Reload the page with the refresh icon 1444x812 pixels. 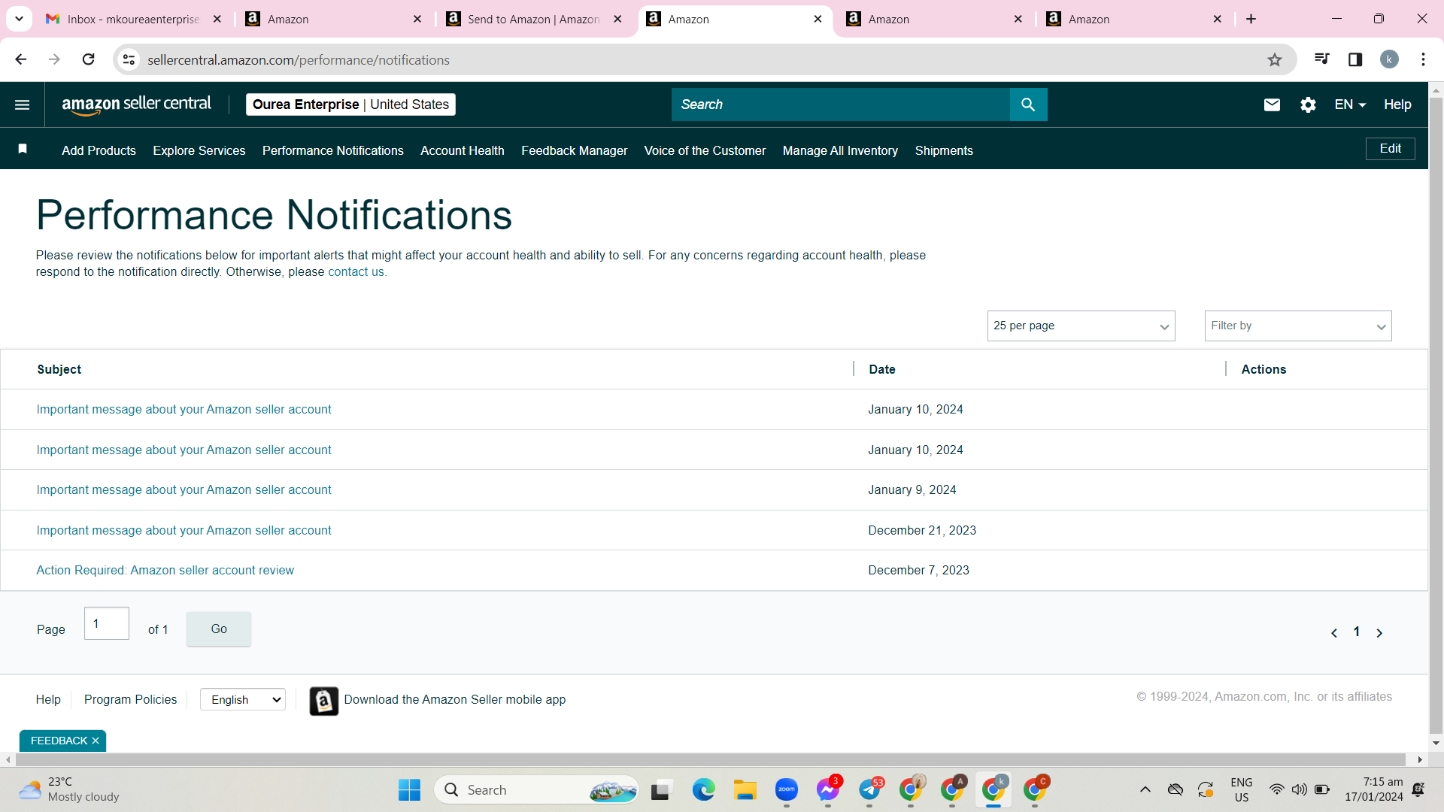[x=88, y=59]
